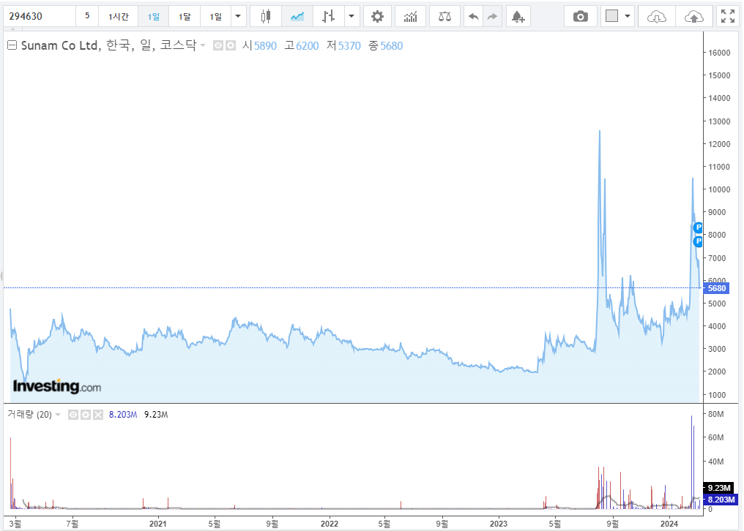
Task: Open the interval dropdown arrow beside 1일
Action: 238,17
